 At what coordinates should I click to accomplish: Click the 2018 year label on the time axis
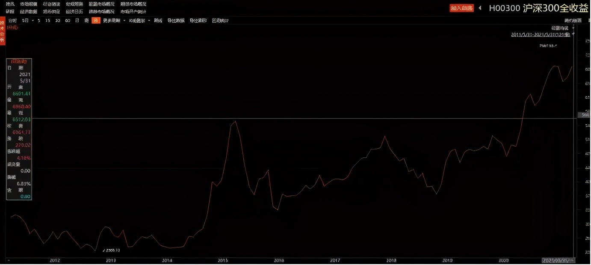[x=391, y=260]
